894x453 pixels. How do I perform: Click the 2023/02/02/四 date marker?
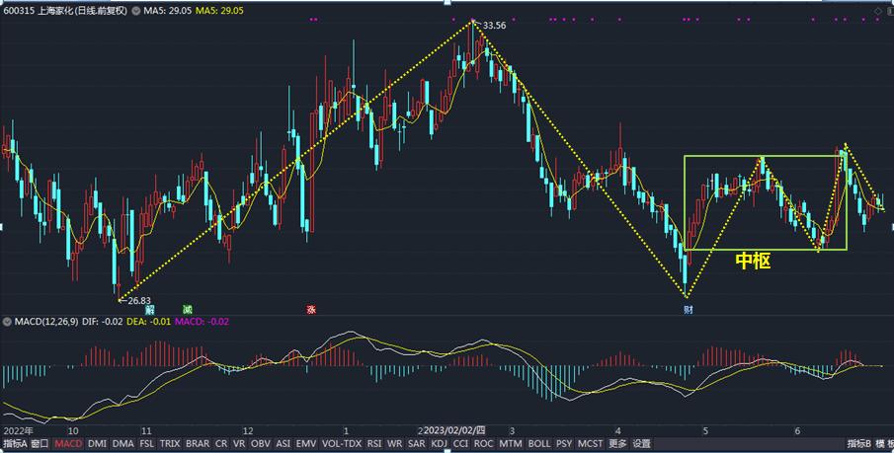pyautogui.click(x=454, y=430)
